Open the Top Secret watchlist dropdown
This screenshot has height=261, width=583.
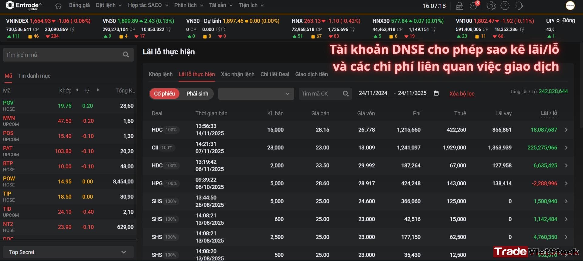[68, 252]
